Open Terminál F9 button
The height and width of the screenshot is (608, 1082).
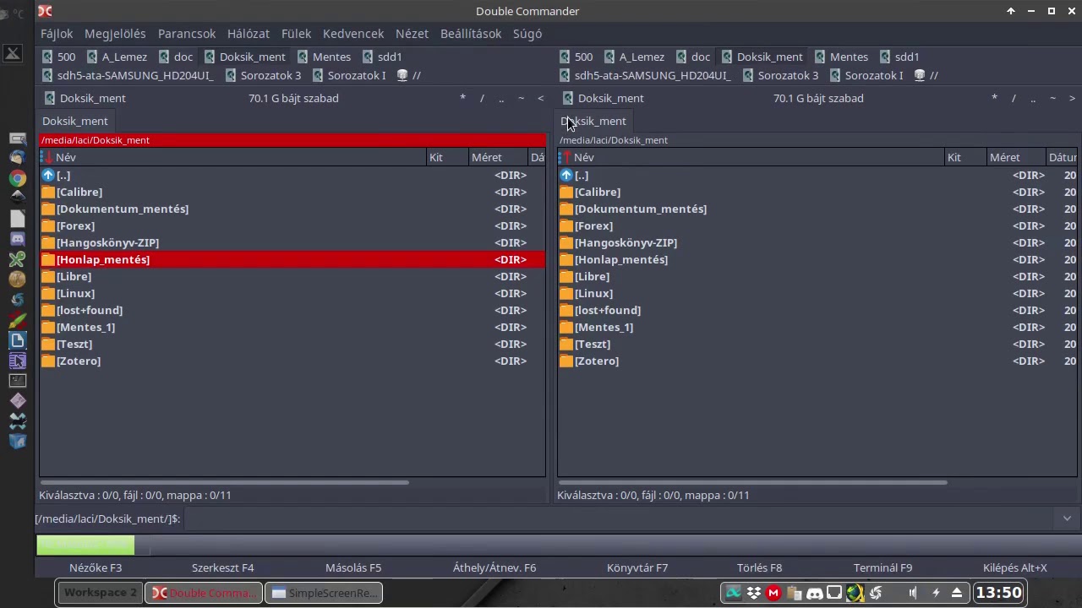click(x=883, y=567)
